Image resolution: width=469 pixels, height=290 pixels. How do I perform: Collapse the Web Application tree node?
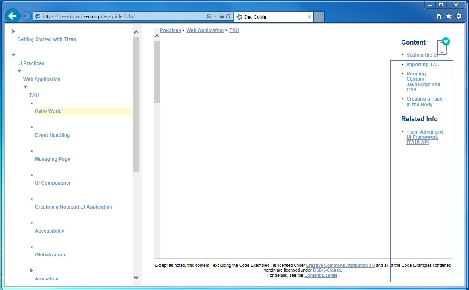pos(20,71)
